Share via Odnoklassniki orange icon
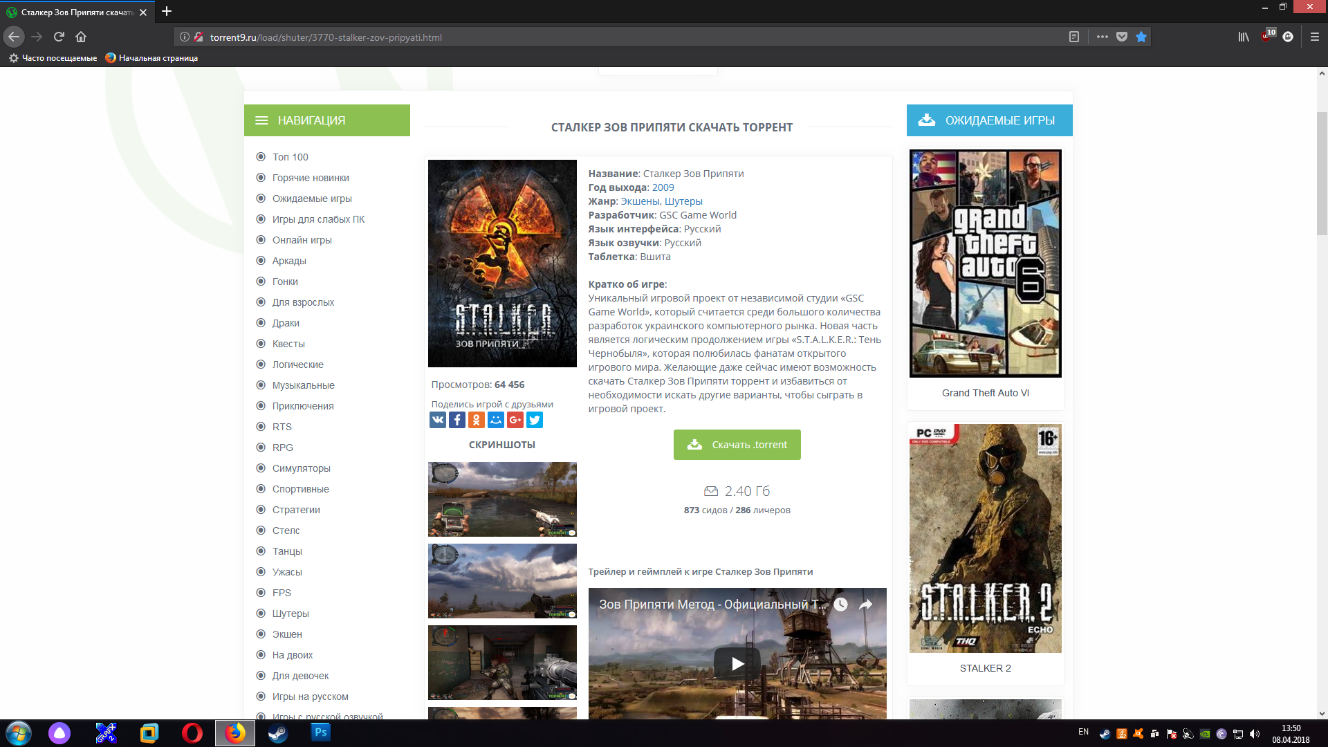1328x747 pixels. tap(476, 420)
